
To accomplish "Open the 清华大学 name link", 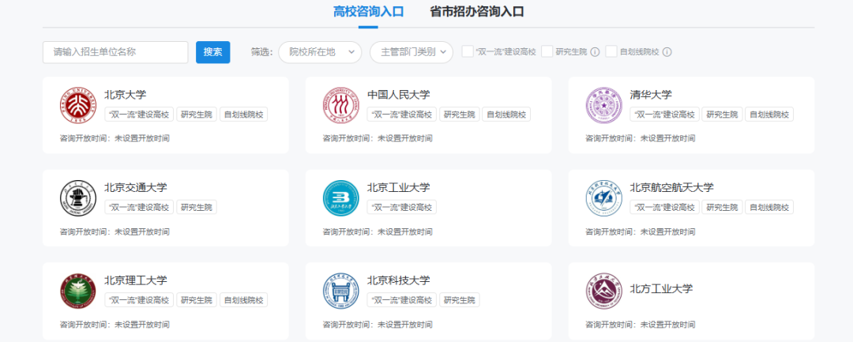I will pyautogui.click(x=651, y=95).
